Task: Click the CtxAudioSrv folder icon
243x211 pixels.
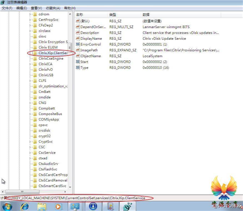Action: click(x=35, y=164)
